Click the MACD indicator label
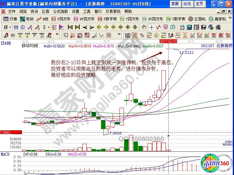234x175 pixels. coord(5,154)
